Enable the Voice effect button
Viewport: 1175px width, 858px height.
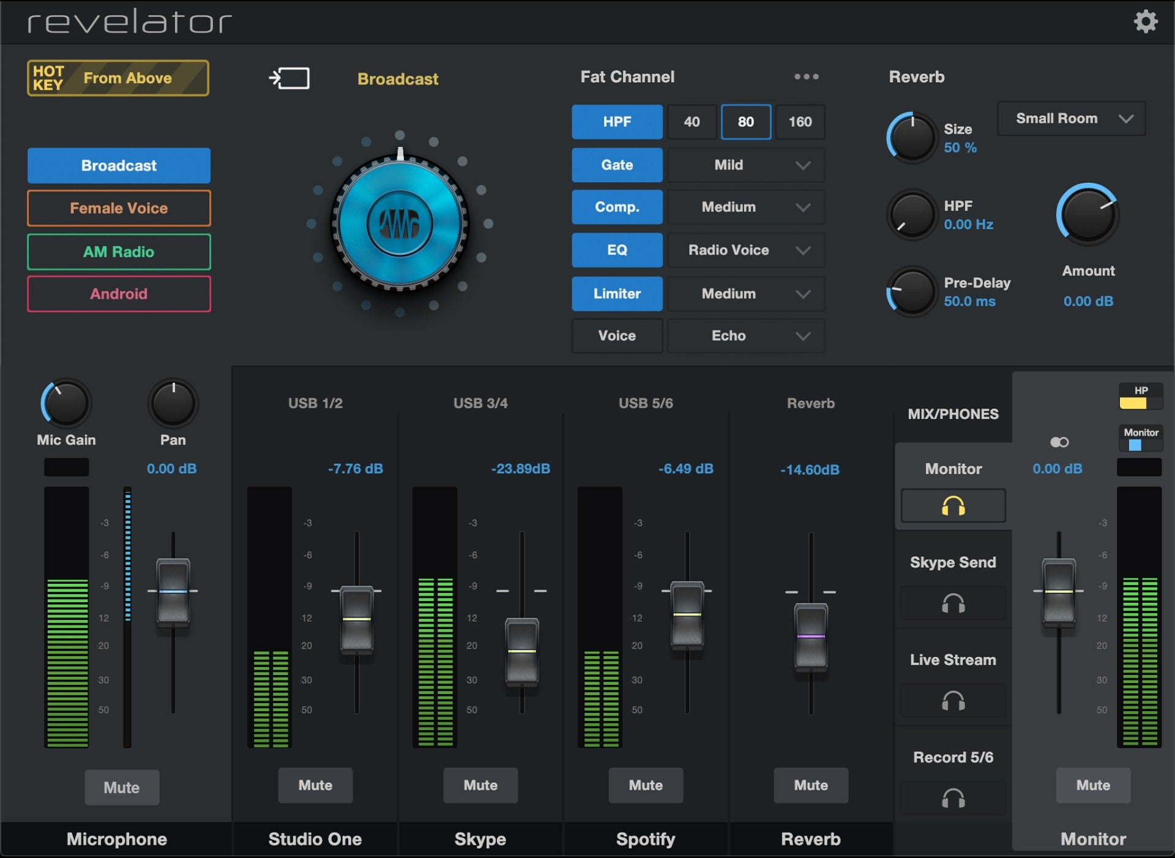pyautogui.click(x=617, y=336)
